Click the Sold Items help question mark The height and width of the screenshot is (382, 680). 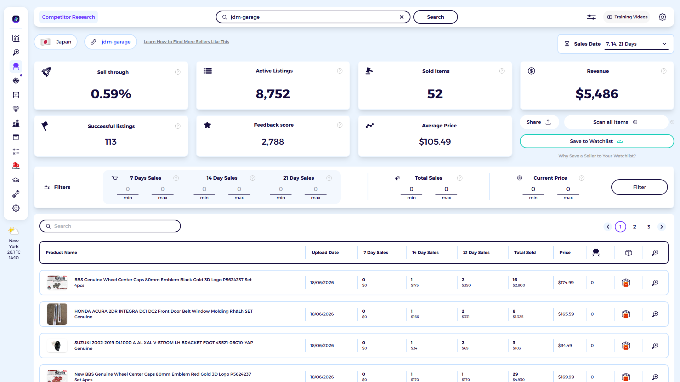click(x=502, y=71)
